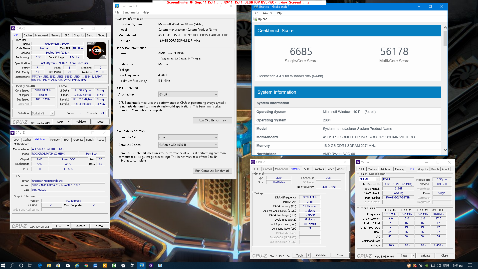Switch to Geekbench taskbar icon
This screenshot has height=269, width=478.
point(141,266)
